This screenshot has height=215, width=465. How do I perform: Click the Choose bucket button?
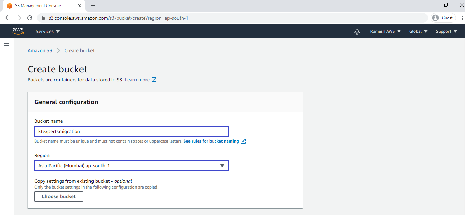pos(58,196)
